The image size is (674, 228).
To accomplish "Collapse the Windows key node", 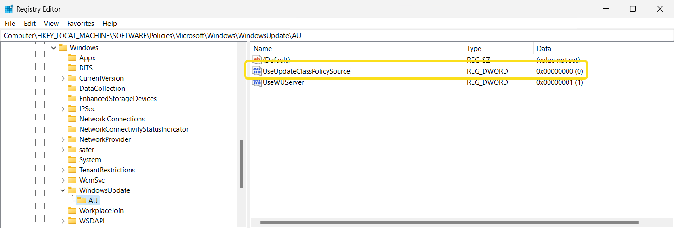I will coord(54,48).
